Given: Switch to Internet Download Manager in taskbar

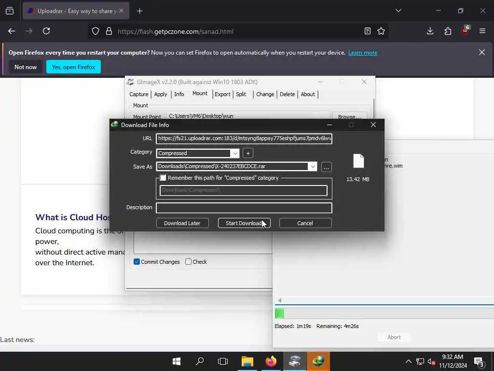Looking at the screenshot, I should coord(318,361).
